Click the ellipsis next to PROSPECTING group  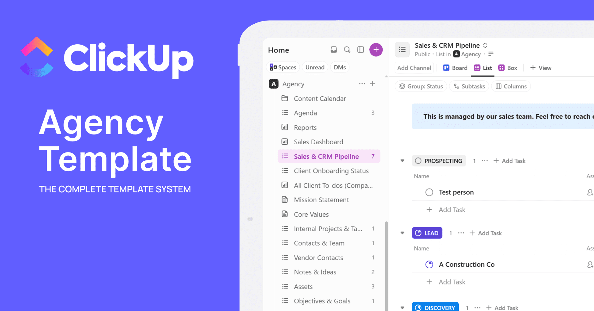click(x=485, y=161)
